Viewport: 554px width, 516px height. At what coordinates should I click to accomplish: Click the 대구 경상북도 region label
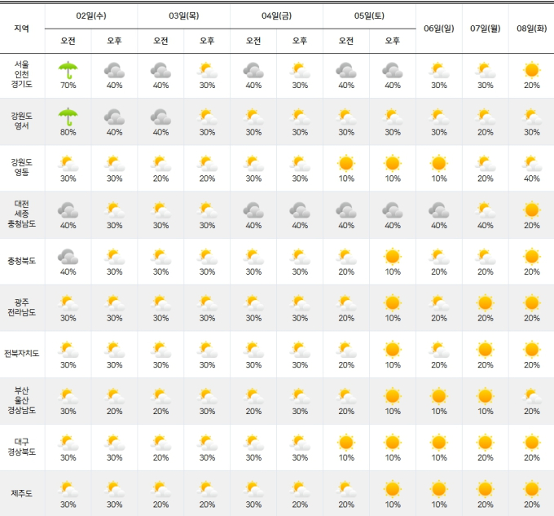(x=21, y=447)
